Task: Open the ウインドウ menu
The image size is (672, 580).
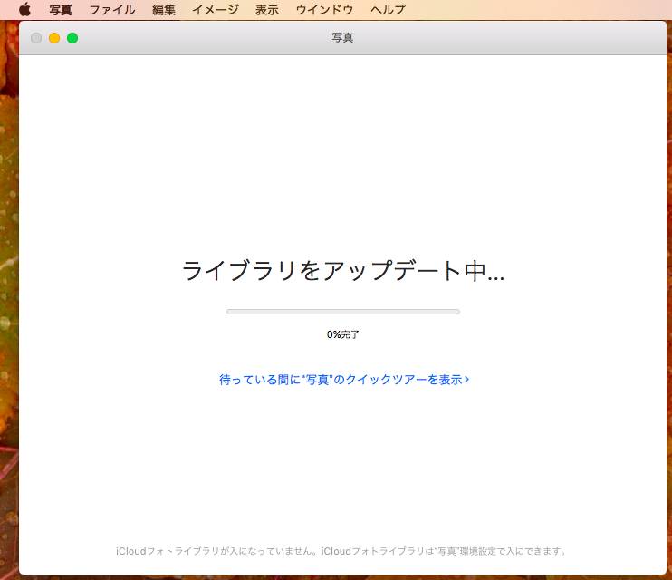Action: [x=324, y=9]
